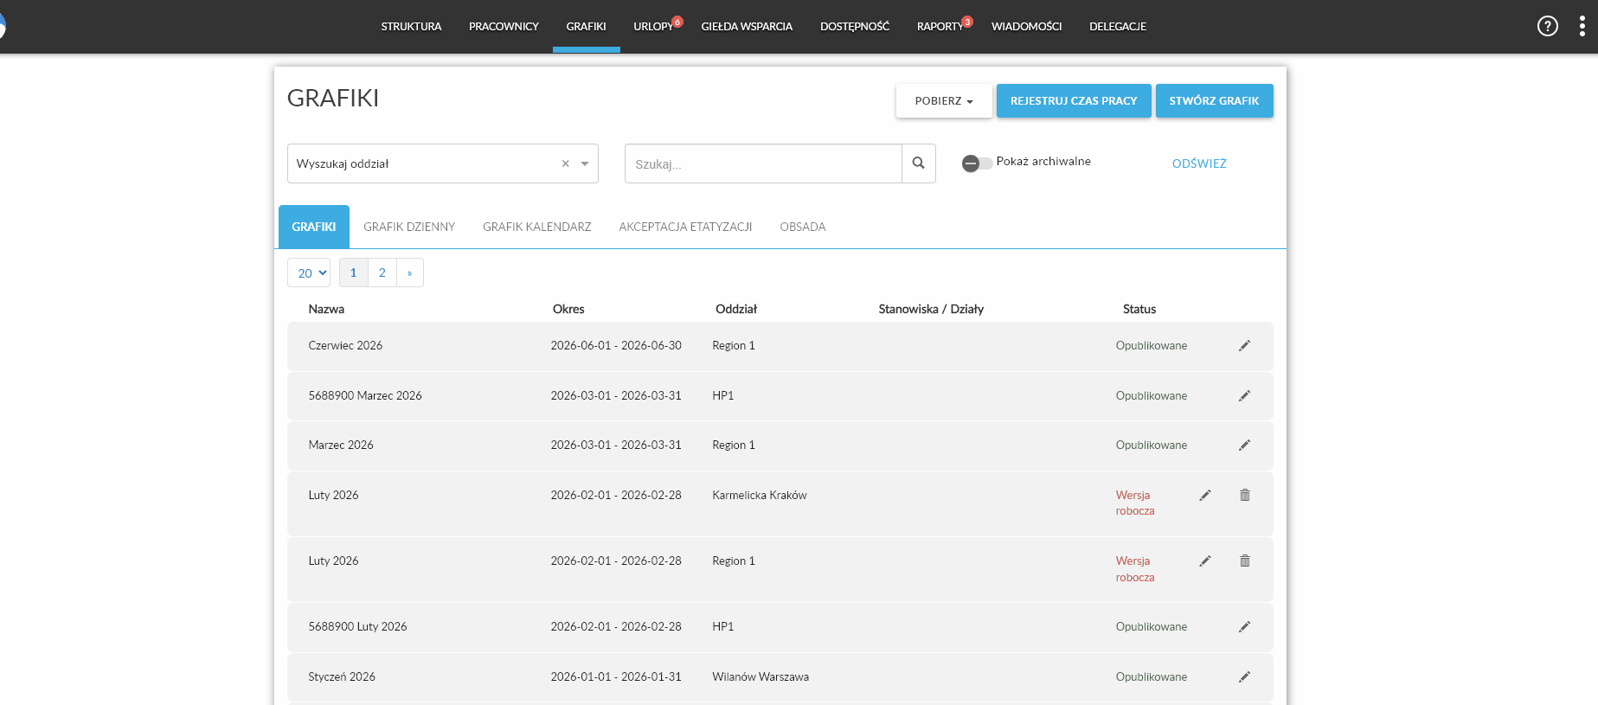
Task: Click the next page » arrow
Action: 409,272
